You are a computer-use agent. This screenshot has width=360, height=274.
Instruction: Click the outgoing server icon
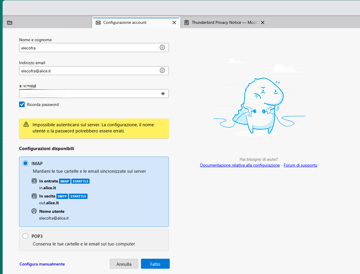(34, 196)
